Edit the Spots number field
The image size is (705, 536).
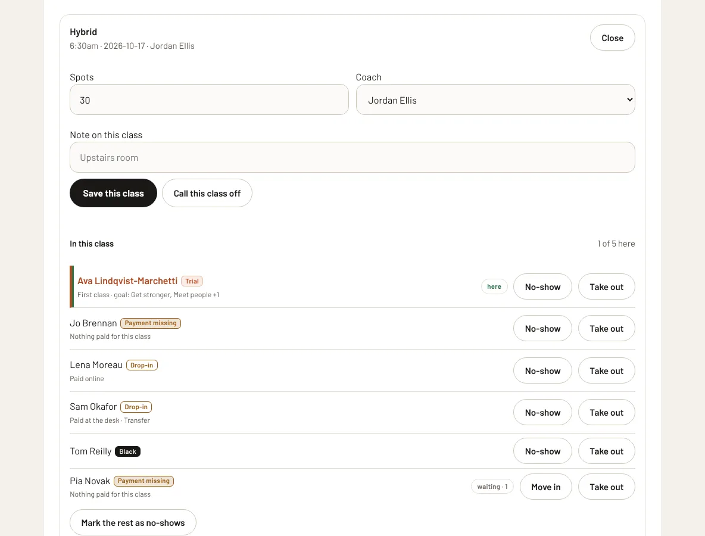point(209,99)
